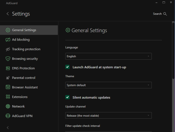Go back using the arrow beside Settings

click(8, 14)
